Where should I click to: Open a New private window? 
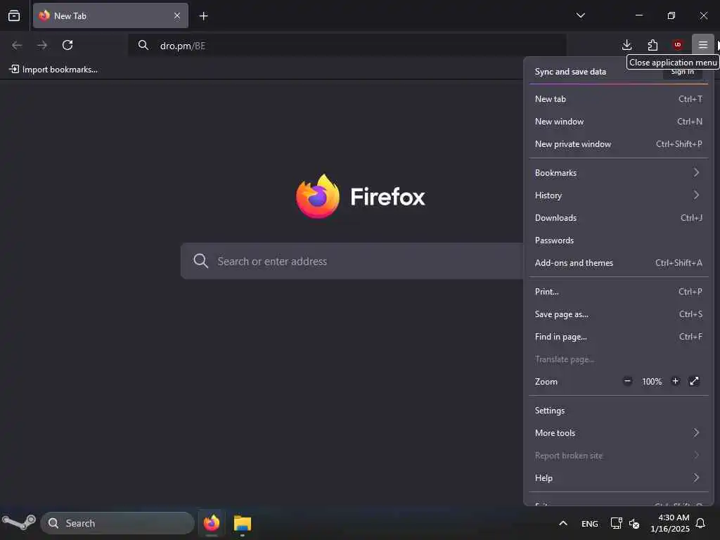619,143
